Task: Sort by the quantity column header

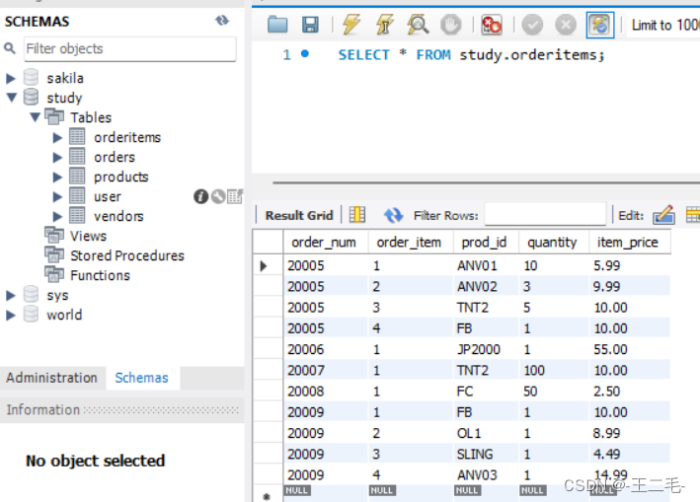Action: (x=554, y=242)
